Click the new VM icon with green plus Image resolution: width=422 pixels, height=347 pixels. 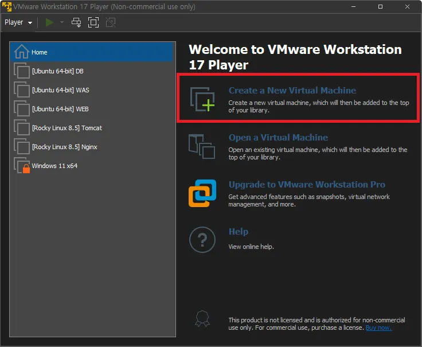(x=202, y=99)
